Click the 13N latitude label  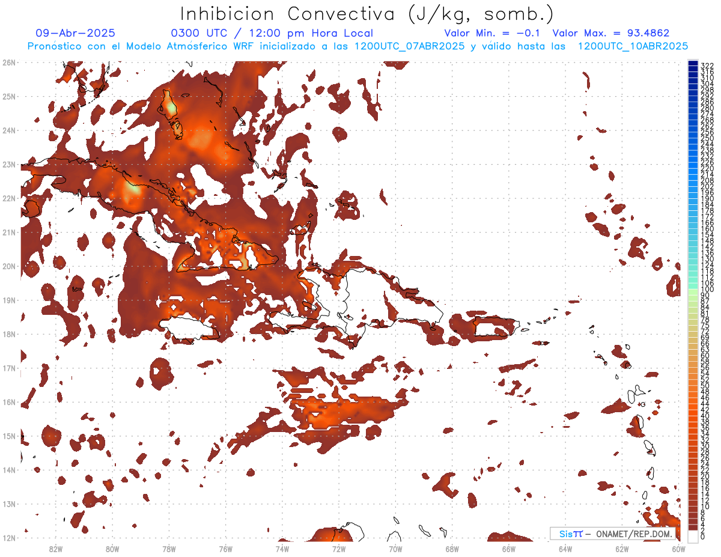coord(9,504)
